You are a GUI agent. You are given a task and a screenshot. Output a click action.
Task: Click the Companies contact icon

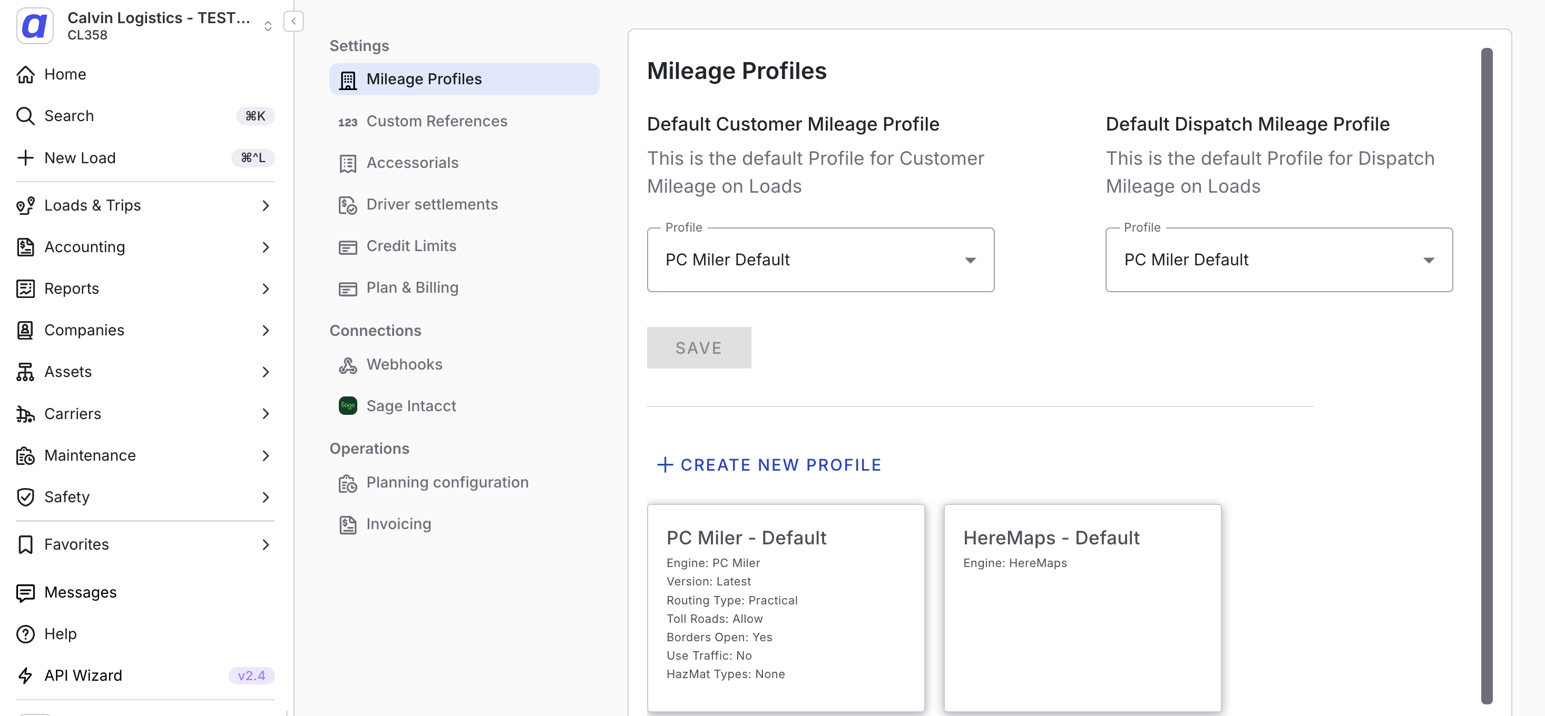[x=25, y=330]
